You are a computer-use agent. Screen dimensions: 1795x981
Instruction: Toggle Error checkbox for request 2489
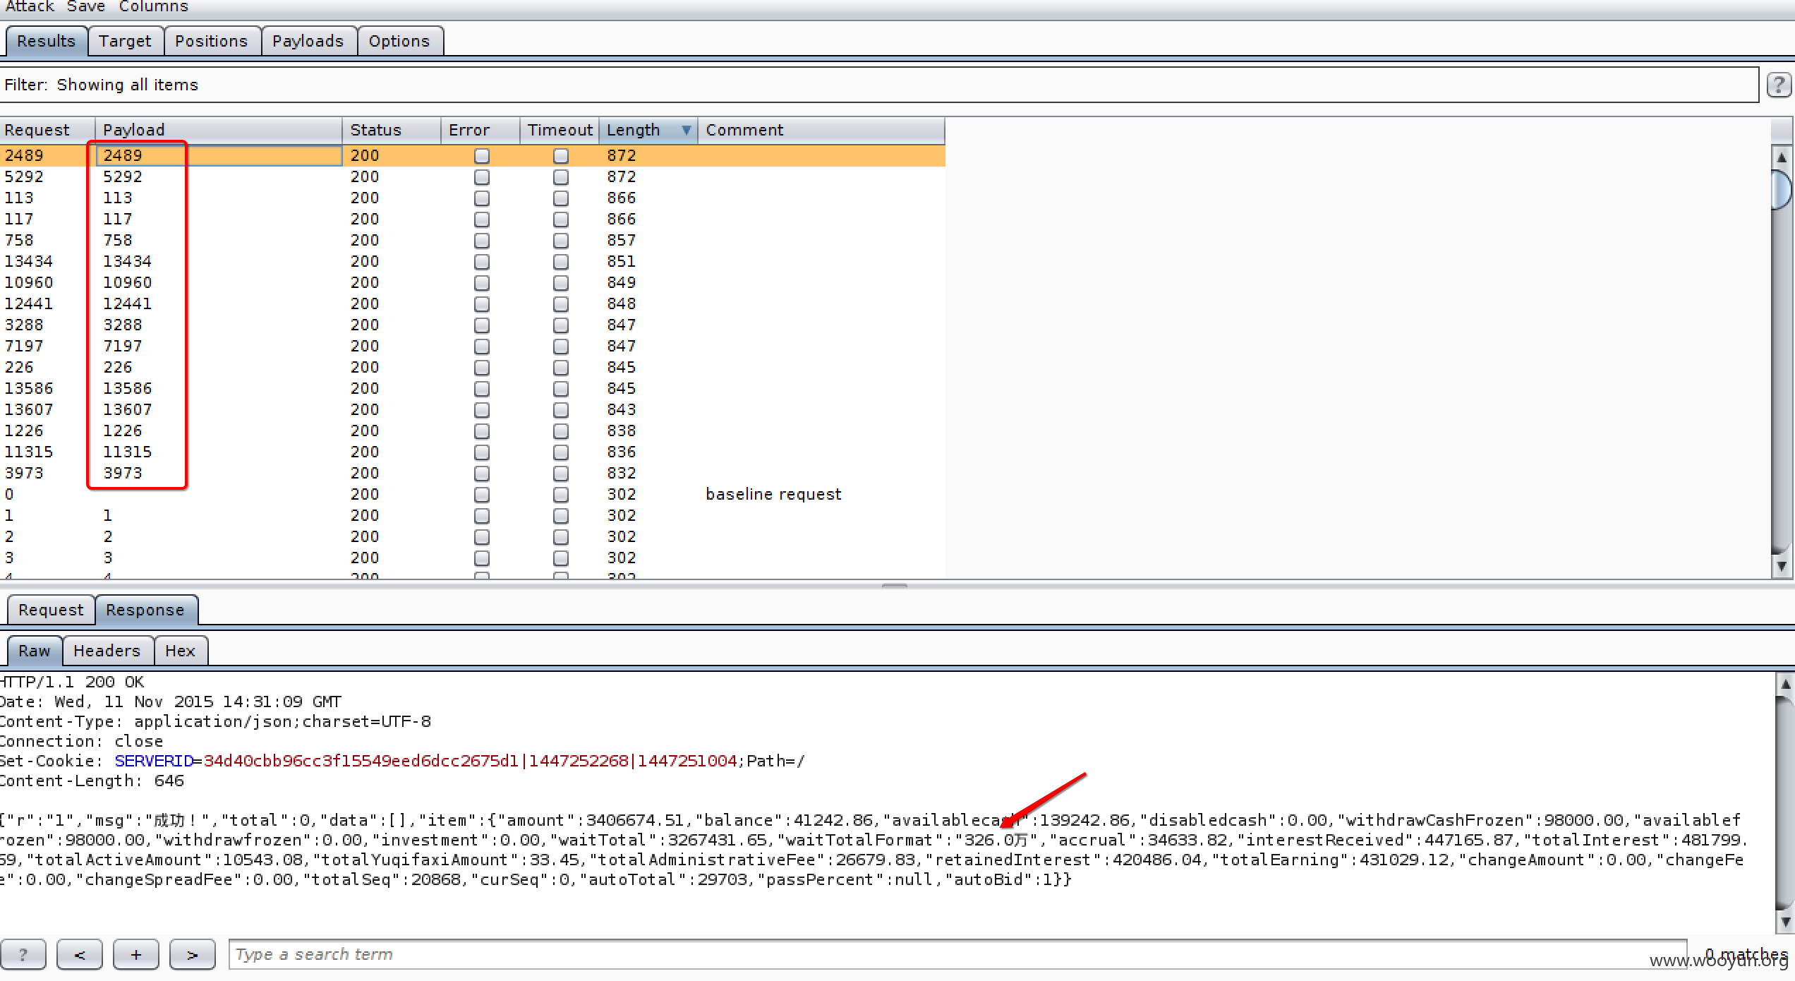(482, 156)
